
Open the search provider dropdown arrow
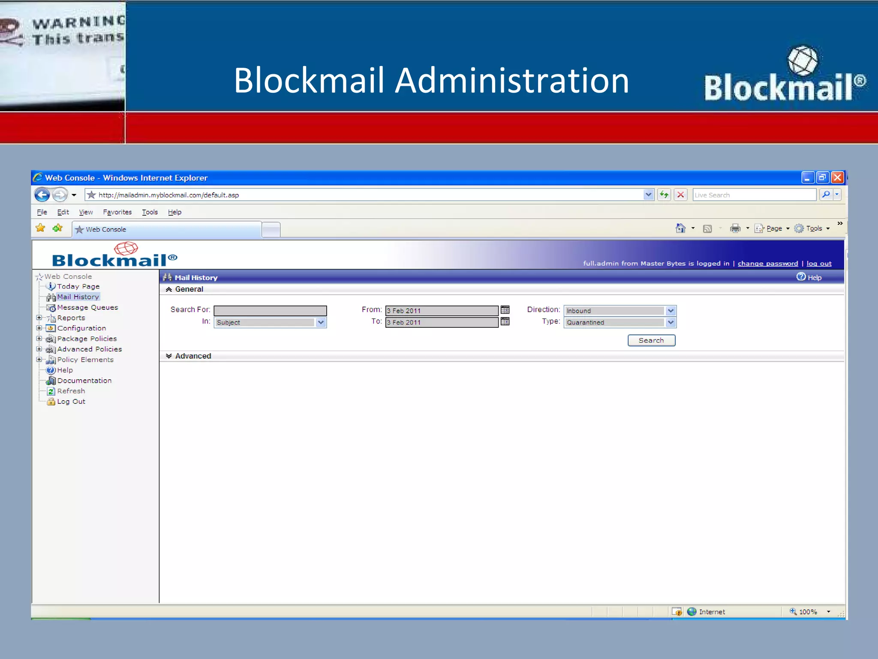pos(837,195)
